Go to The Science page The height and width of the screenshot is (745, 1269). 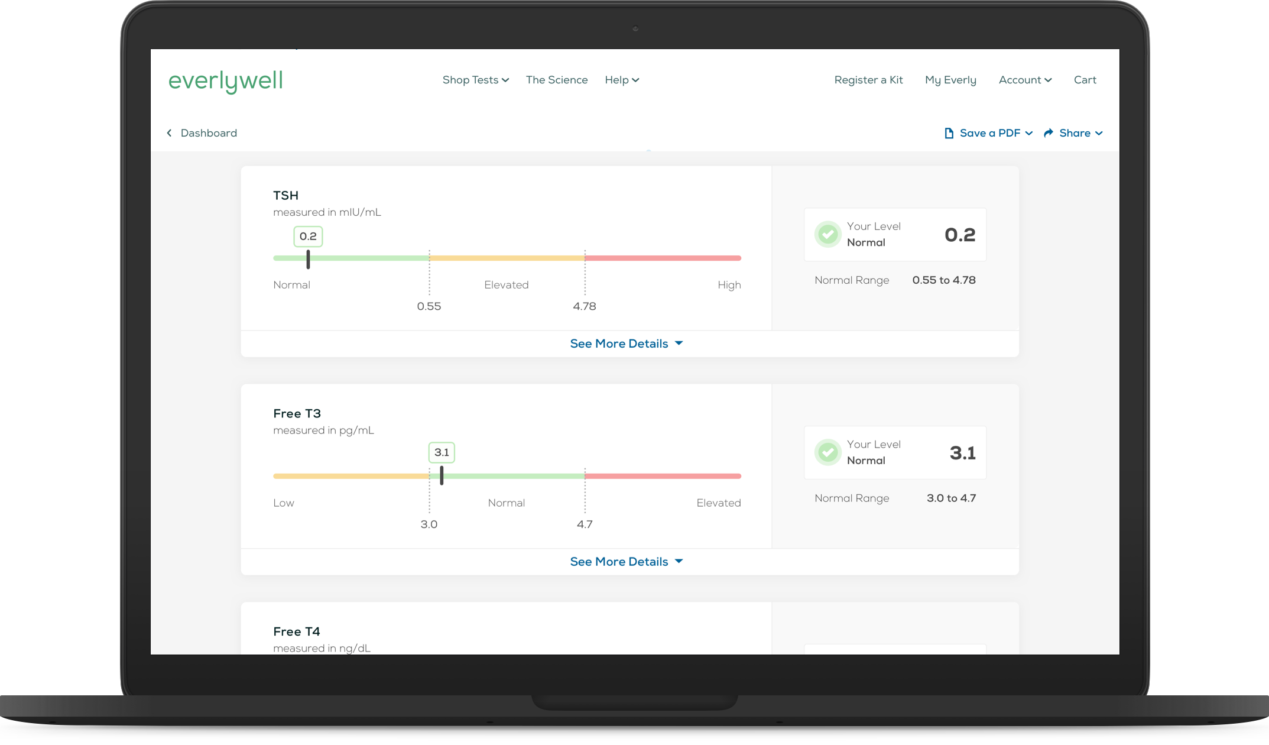557,80
